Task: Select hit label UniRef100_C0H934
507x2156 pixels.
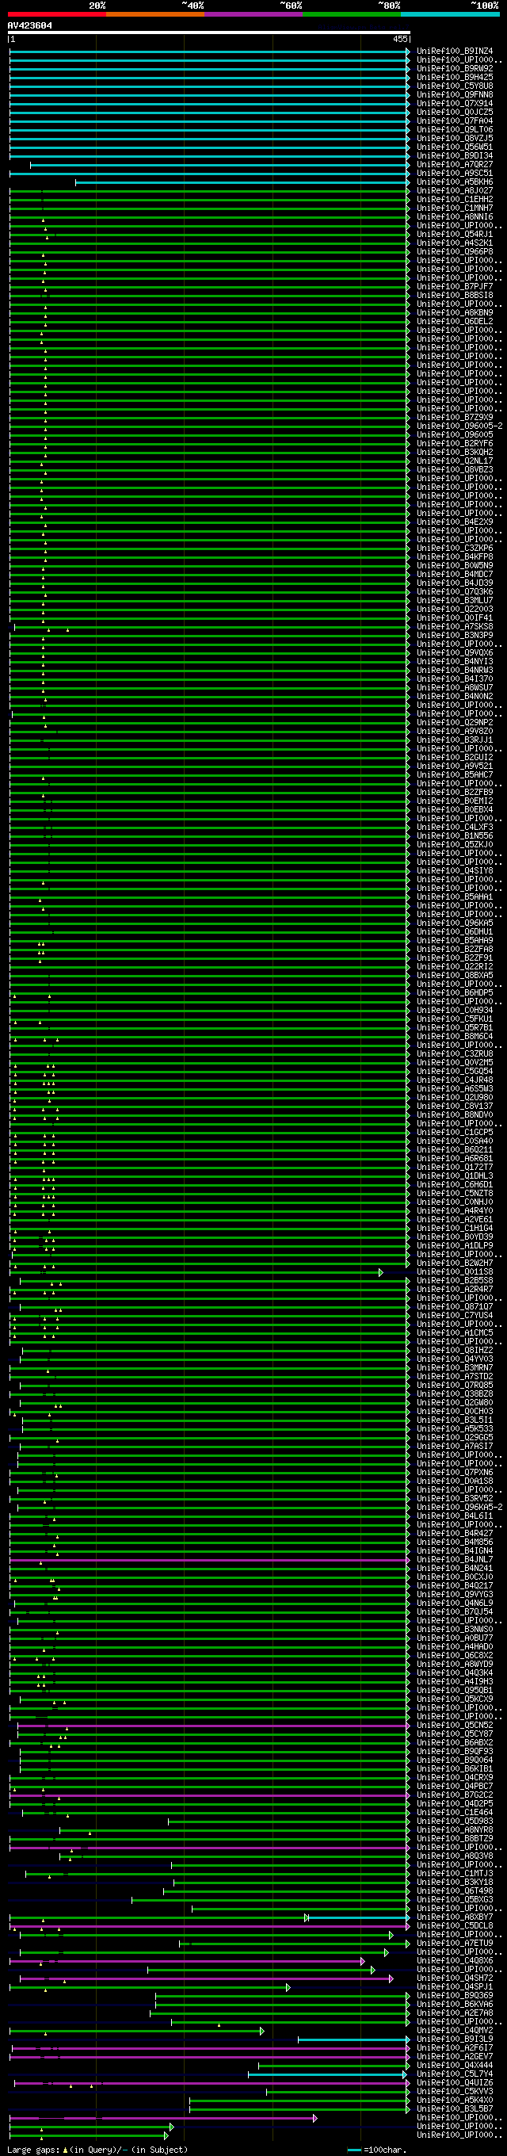Action: tap(456, 1010)
